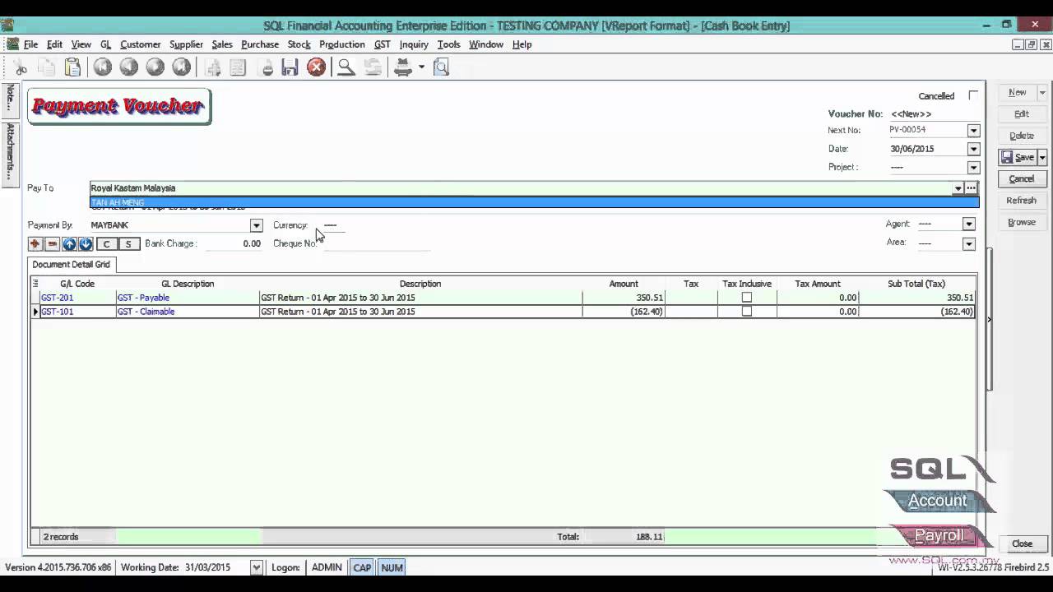Viewport: 1053px width, 592px height.
Task: Open the GL menu
Action: click(x=105, y=44)
